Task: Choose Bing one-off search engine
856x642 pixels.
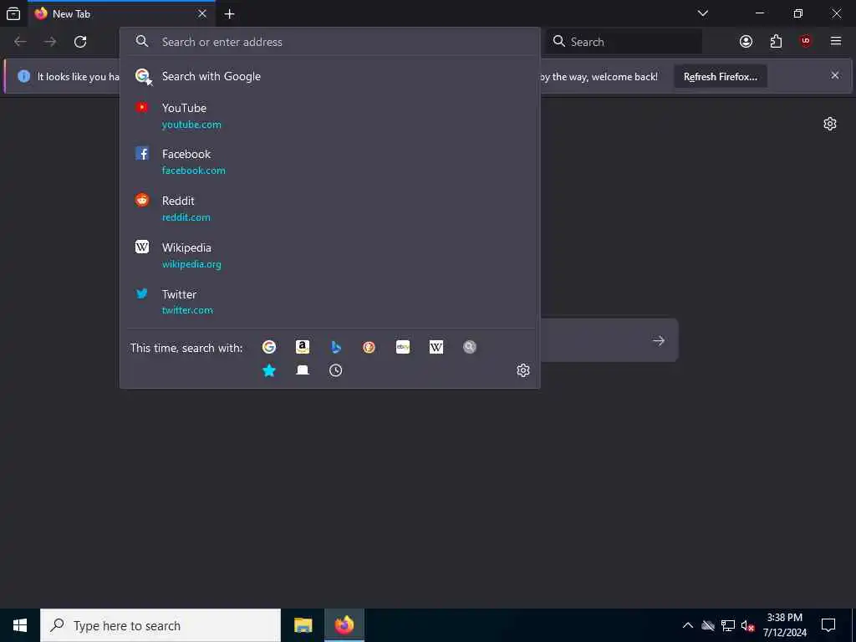Action: (336, 347)
